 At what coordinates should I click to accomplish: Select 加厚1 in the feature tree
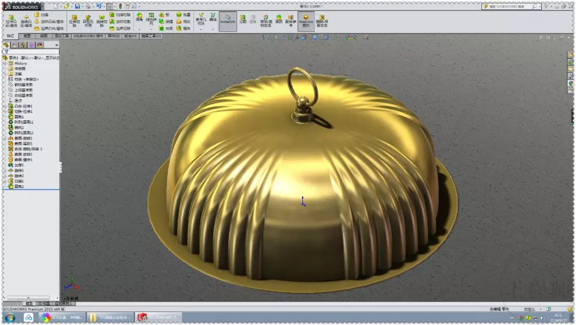(16, 166)
